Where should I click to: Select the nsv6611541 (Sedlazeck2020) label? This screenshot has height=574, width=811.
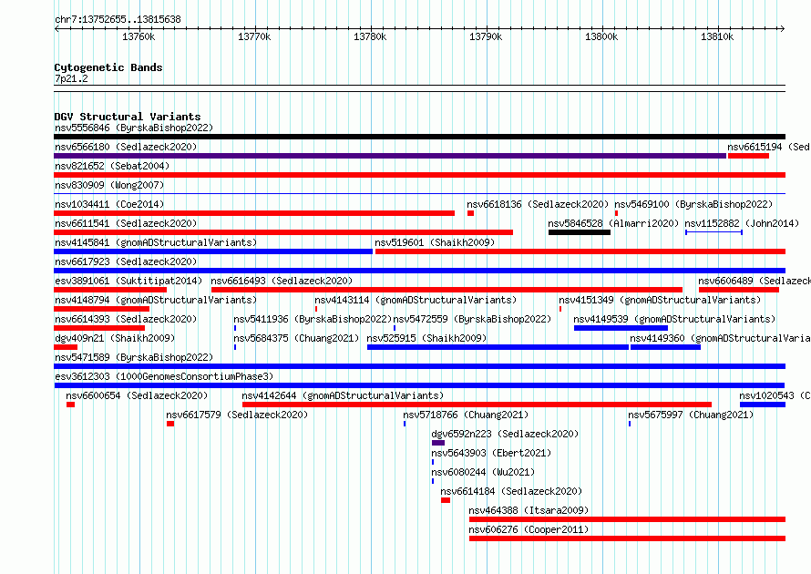[126, 223]
